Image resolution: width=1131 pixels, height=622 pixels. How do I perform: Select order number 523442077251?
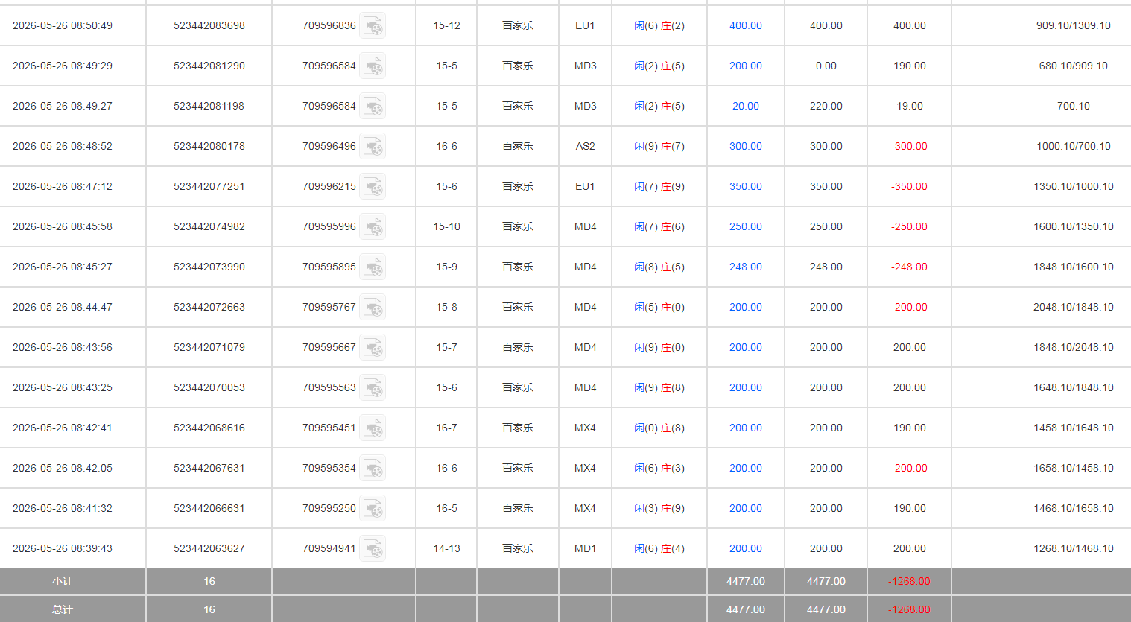pos(209,186)
